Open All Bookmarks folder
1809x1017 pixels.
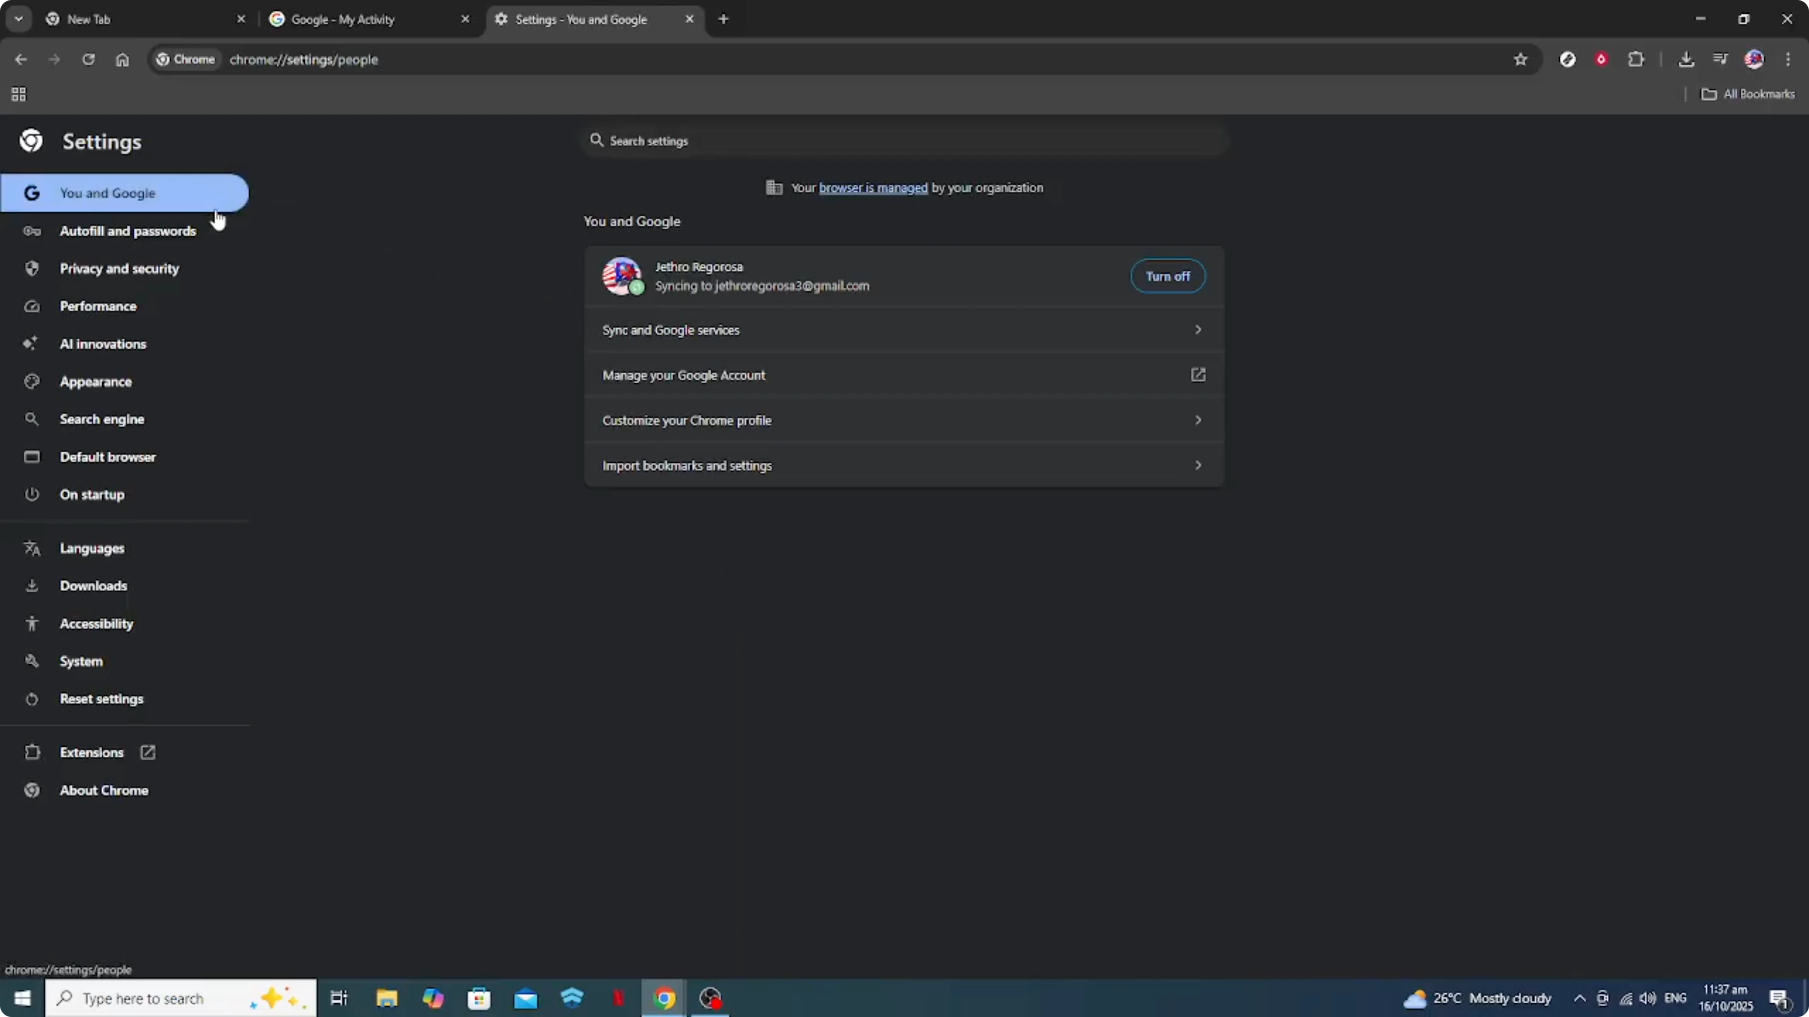click(x=1748, y=94)
